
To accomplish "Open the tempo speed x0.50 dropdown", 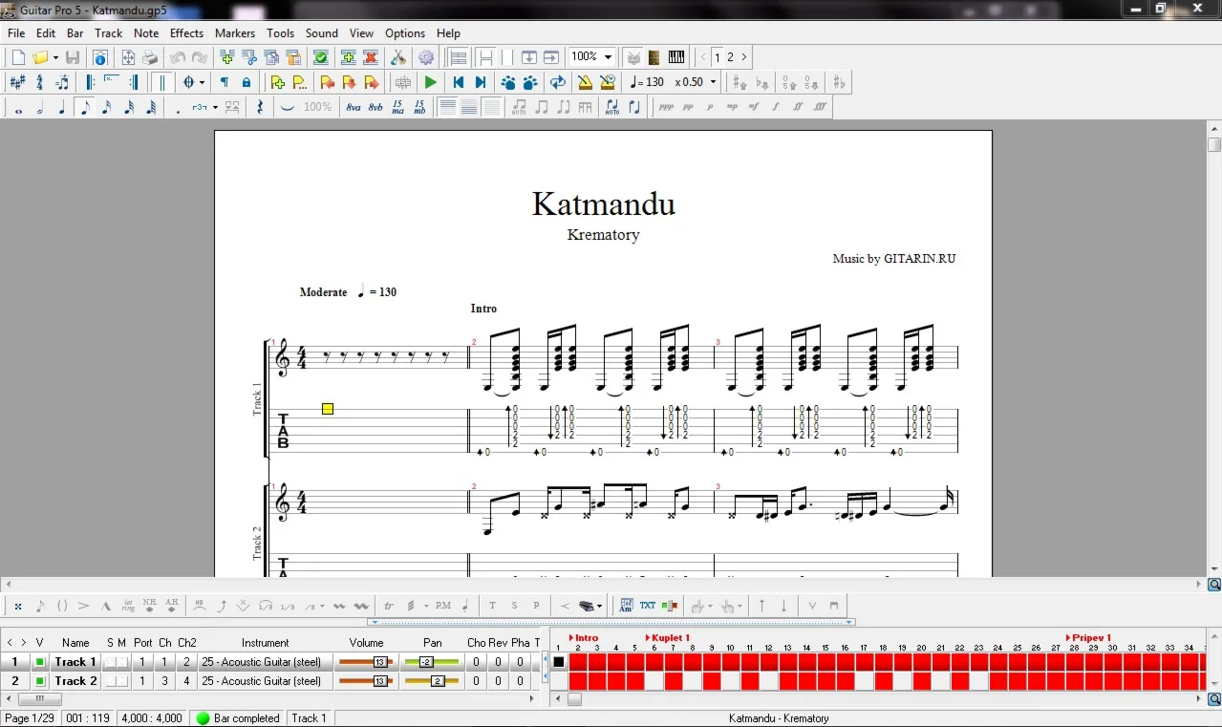I will tap(713, 82).
